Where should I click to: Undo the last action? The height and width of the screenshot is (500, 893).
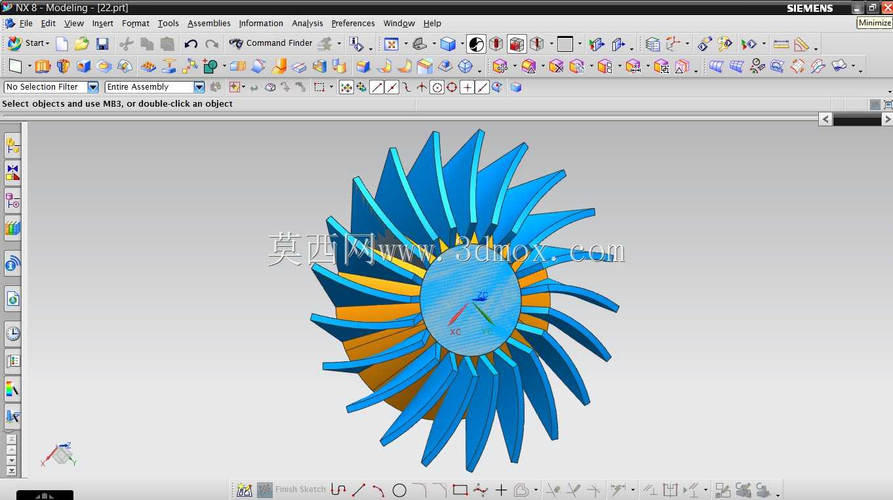tap(191, 44)
